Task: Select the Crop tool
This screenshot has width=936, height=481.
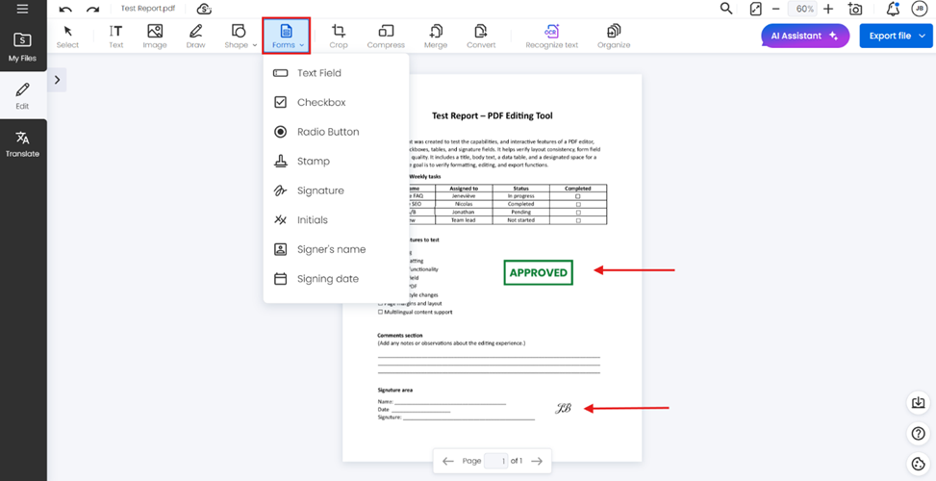Action: pyautogui.click(x=338, y=36)
